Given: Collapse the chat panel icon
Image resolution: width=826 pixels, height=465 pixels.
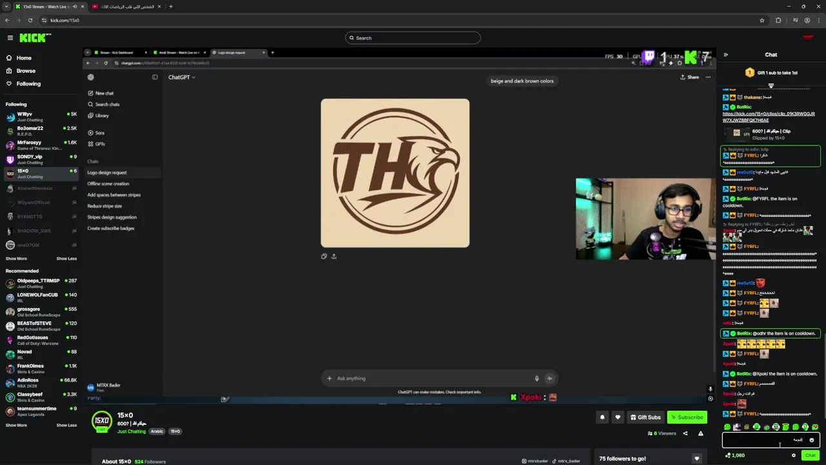Looking at the screenshot, I should pos(725,55).
